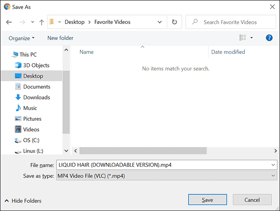This screenshot has height=211, width=280.
Task: Open the Downloads folder in sidebar
Action: click(x=36, y=98)
